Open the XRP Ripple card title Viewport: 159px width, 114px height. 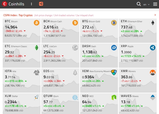[x=127, y=46]
